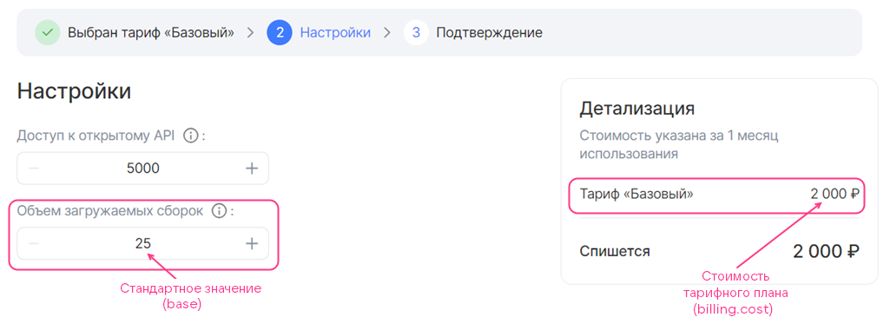
Task: Open info icon for Доступ к открытому API
Action: pyautogui.click(x=191, y=136)
